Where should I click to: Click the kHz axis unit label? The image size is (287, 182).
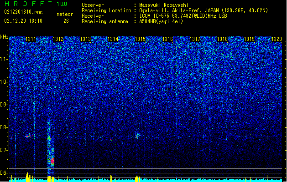(4, 37)
